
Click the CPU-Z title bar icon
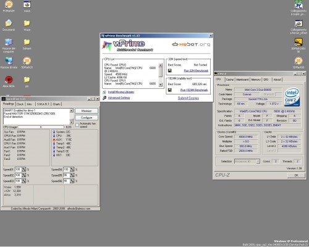point(216,73)
